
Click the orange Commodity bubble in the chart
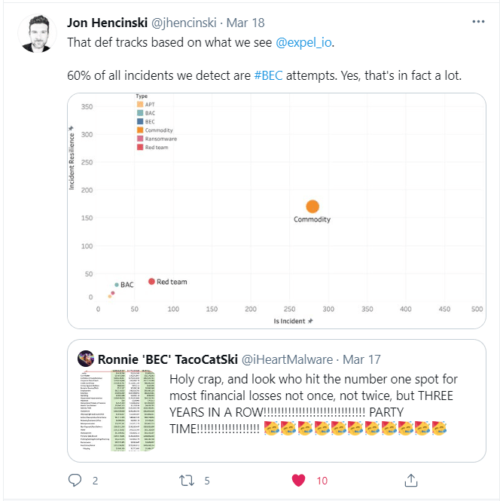point(312,206)
